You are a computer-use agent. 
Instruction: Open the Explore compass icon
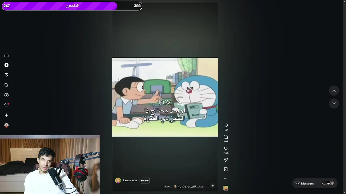[6, 95]
